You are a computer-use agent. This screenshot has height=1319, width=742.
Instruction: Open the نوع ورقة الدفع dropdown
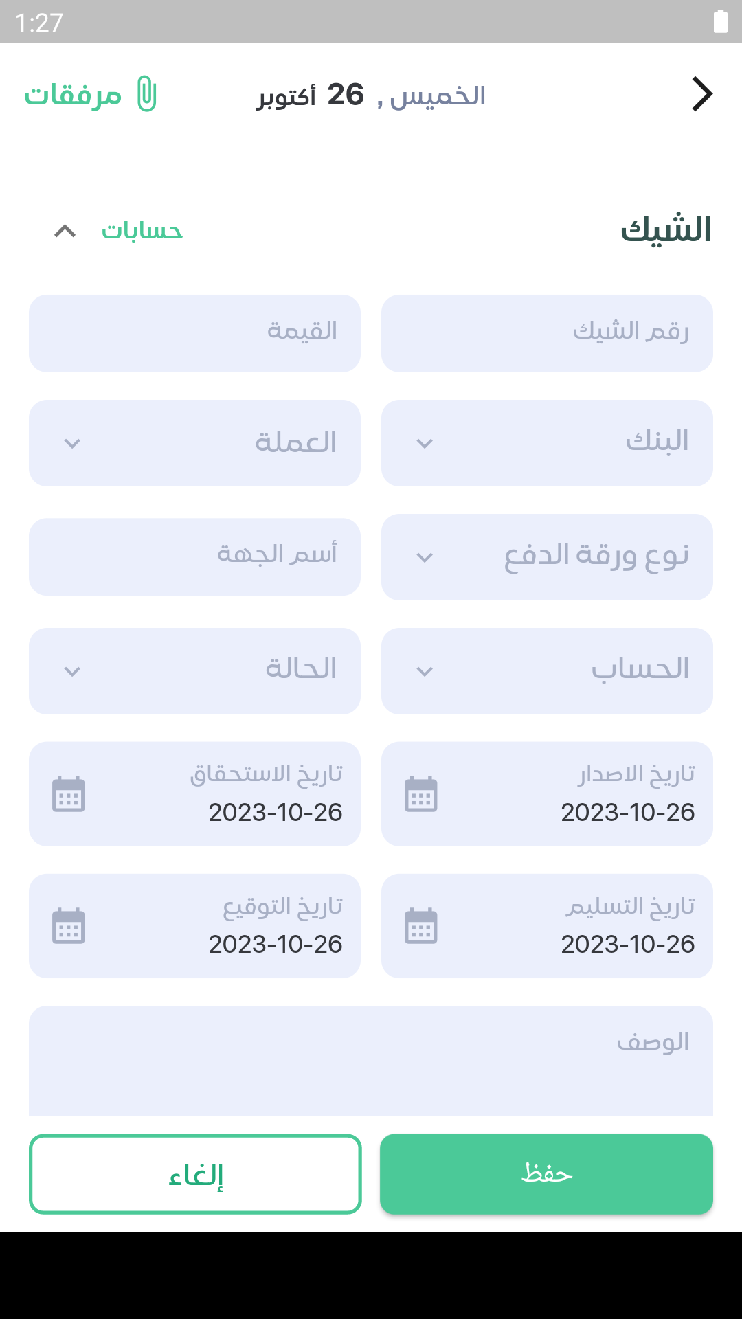click(x=547, y=557)
